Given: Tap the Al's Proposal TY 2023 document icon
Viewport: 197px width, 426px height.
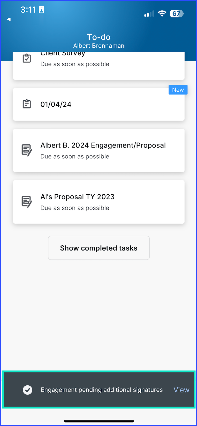Looking at the screenshot, I should click(27, 202).
